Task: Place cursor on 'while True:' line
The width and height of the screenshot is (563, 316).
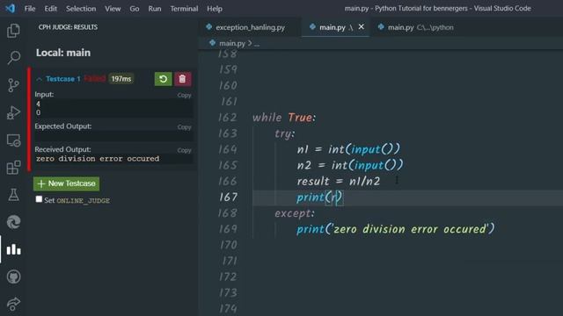Action: (283, 118)
